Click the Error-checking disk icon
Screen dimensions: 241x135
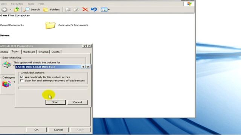pyautogui.click(x=7, y=64)
